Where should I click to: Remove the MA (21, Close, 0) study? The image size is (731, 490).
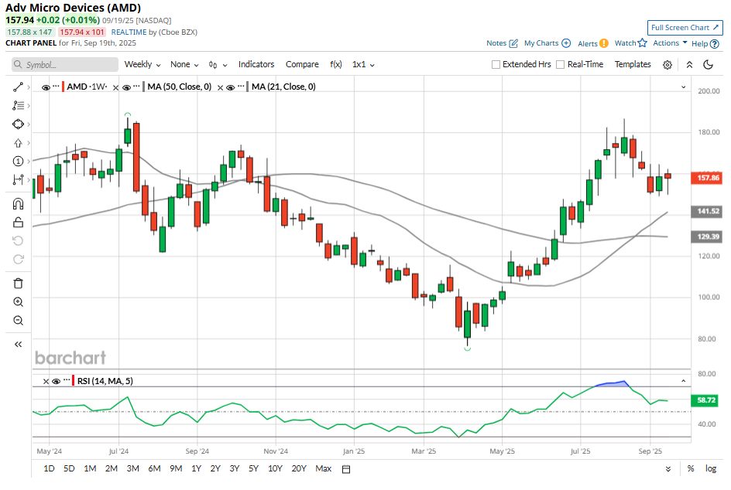(x=220, y=87)
